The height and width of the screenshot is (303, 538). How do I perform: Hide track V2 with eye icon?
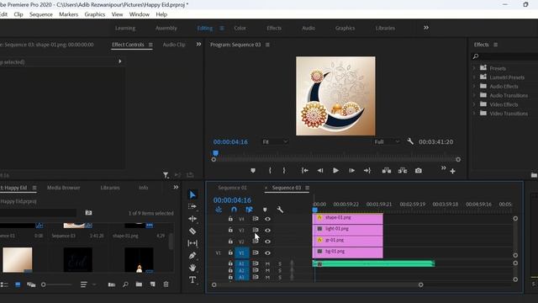[x=267, y=242]
